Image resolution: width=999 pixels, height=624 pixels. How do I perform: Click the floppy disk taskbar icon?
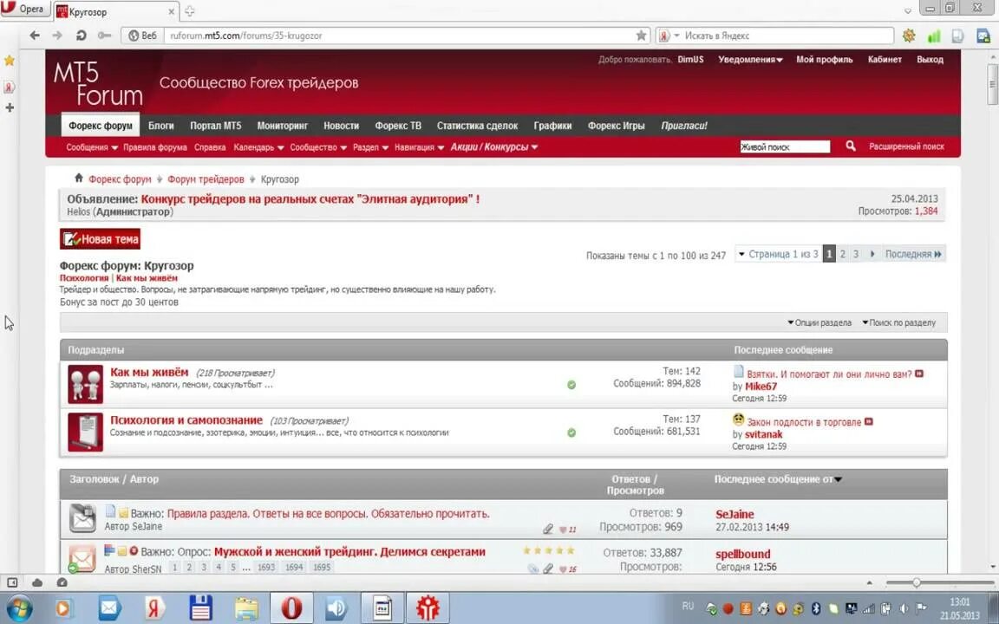tap(200, 608)
